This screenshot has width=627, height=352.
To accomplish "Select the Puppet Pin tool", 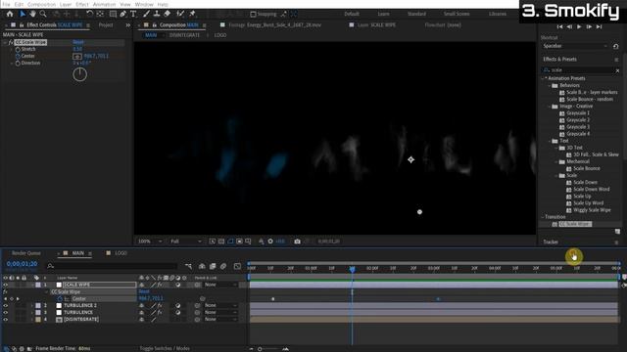I will coord(192,14).
